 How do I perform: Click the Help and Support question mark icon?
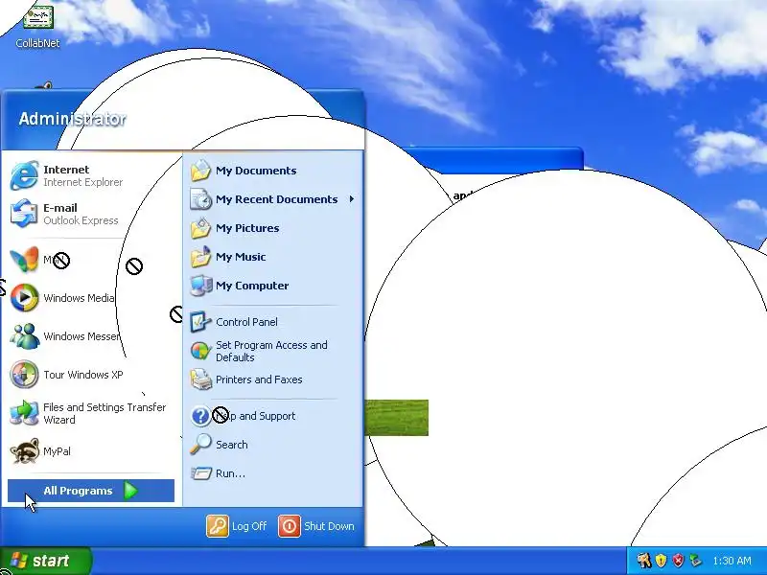click(x=200, y=416)
